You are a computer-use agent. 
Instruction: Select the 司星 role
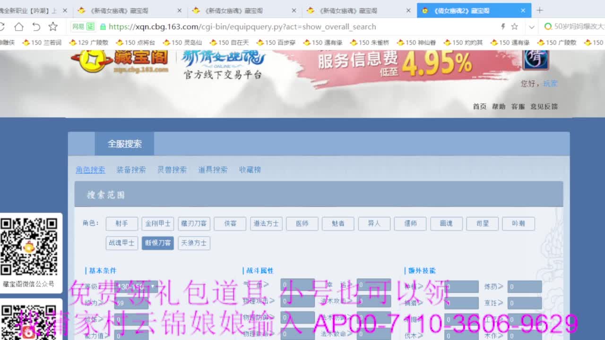pyautogui.click(x=483, y=223)
